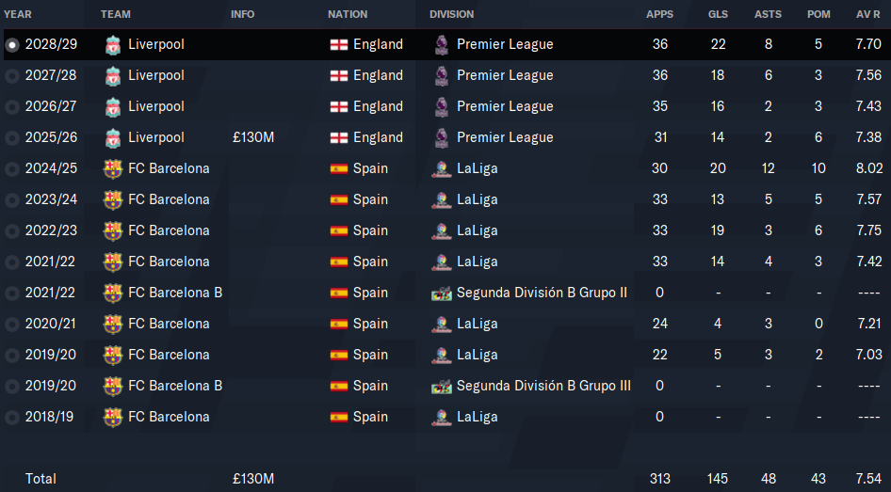Open the Liverpool team link in the 2025/26 row

click(156, 137)
